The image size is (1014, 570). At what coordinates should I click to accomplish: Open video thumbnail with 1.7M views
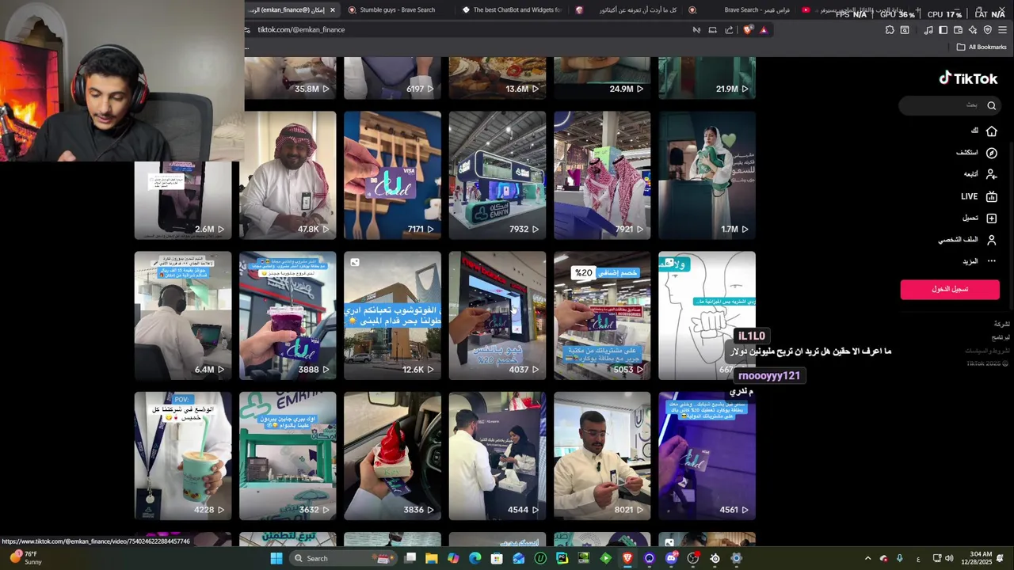(707, 175)
